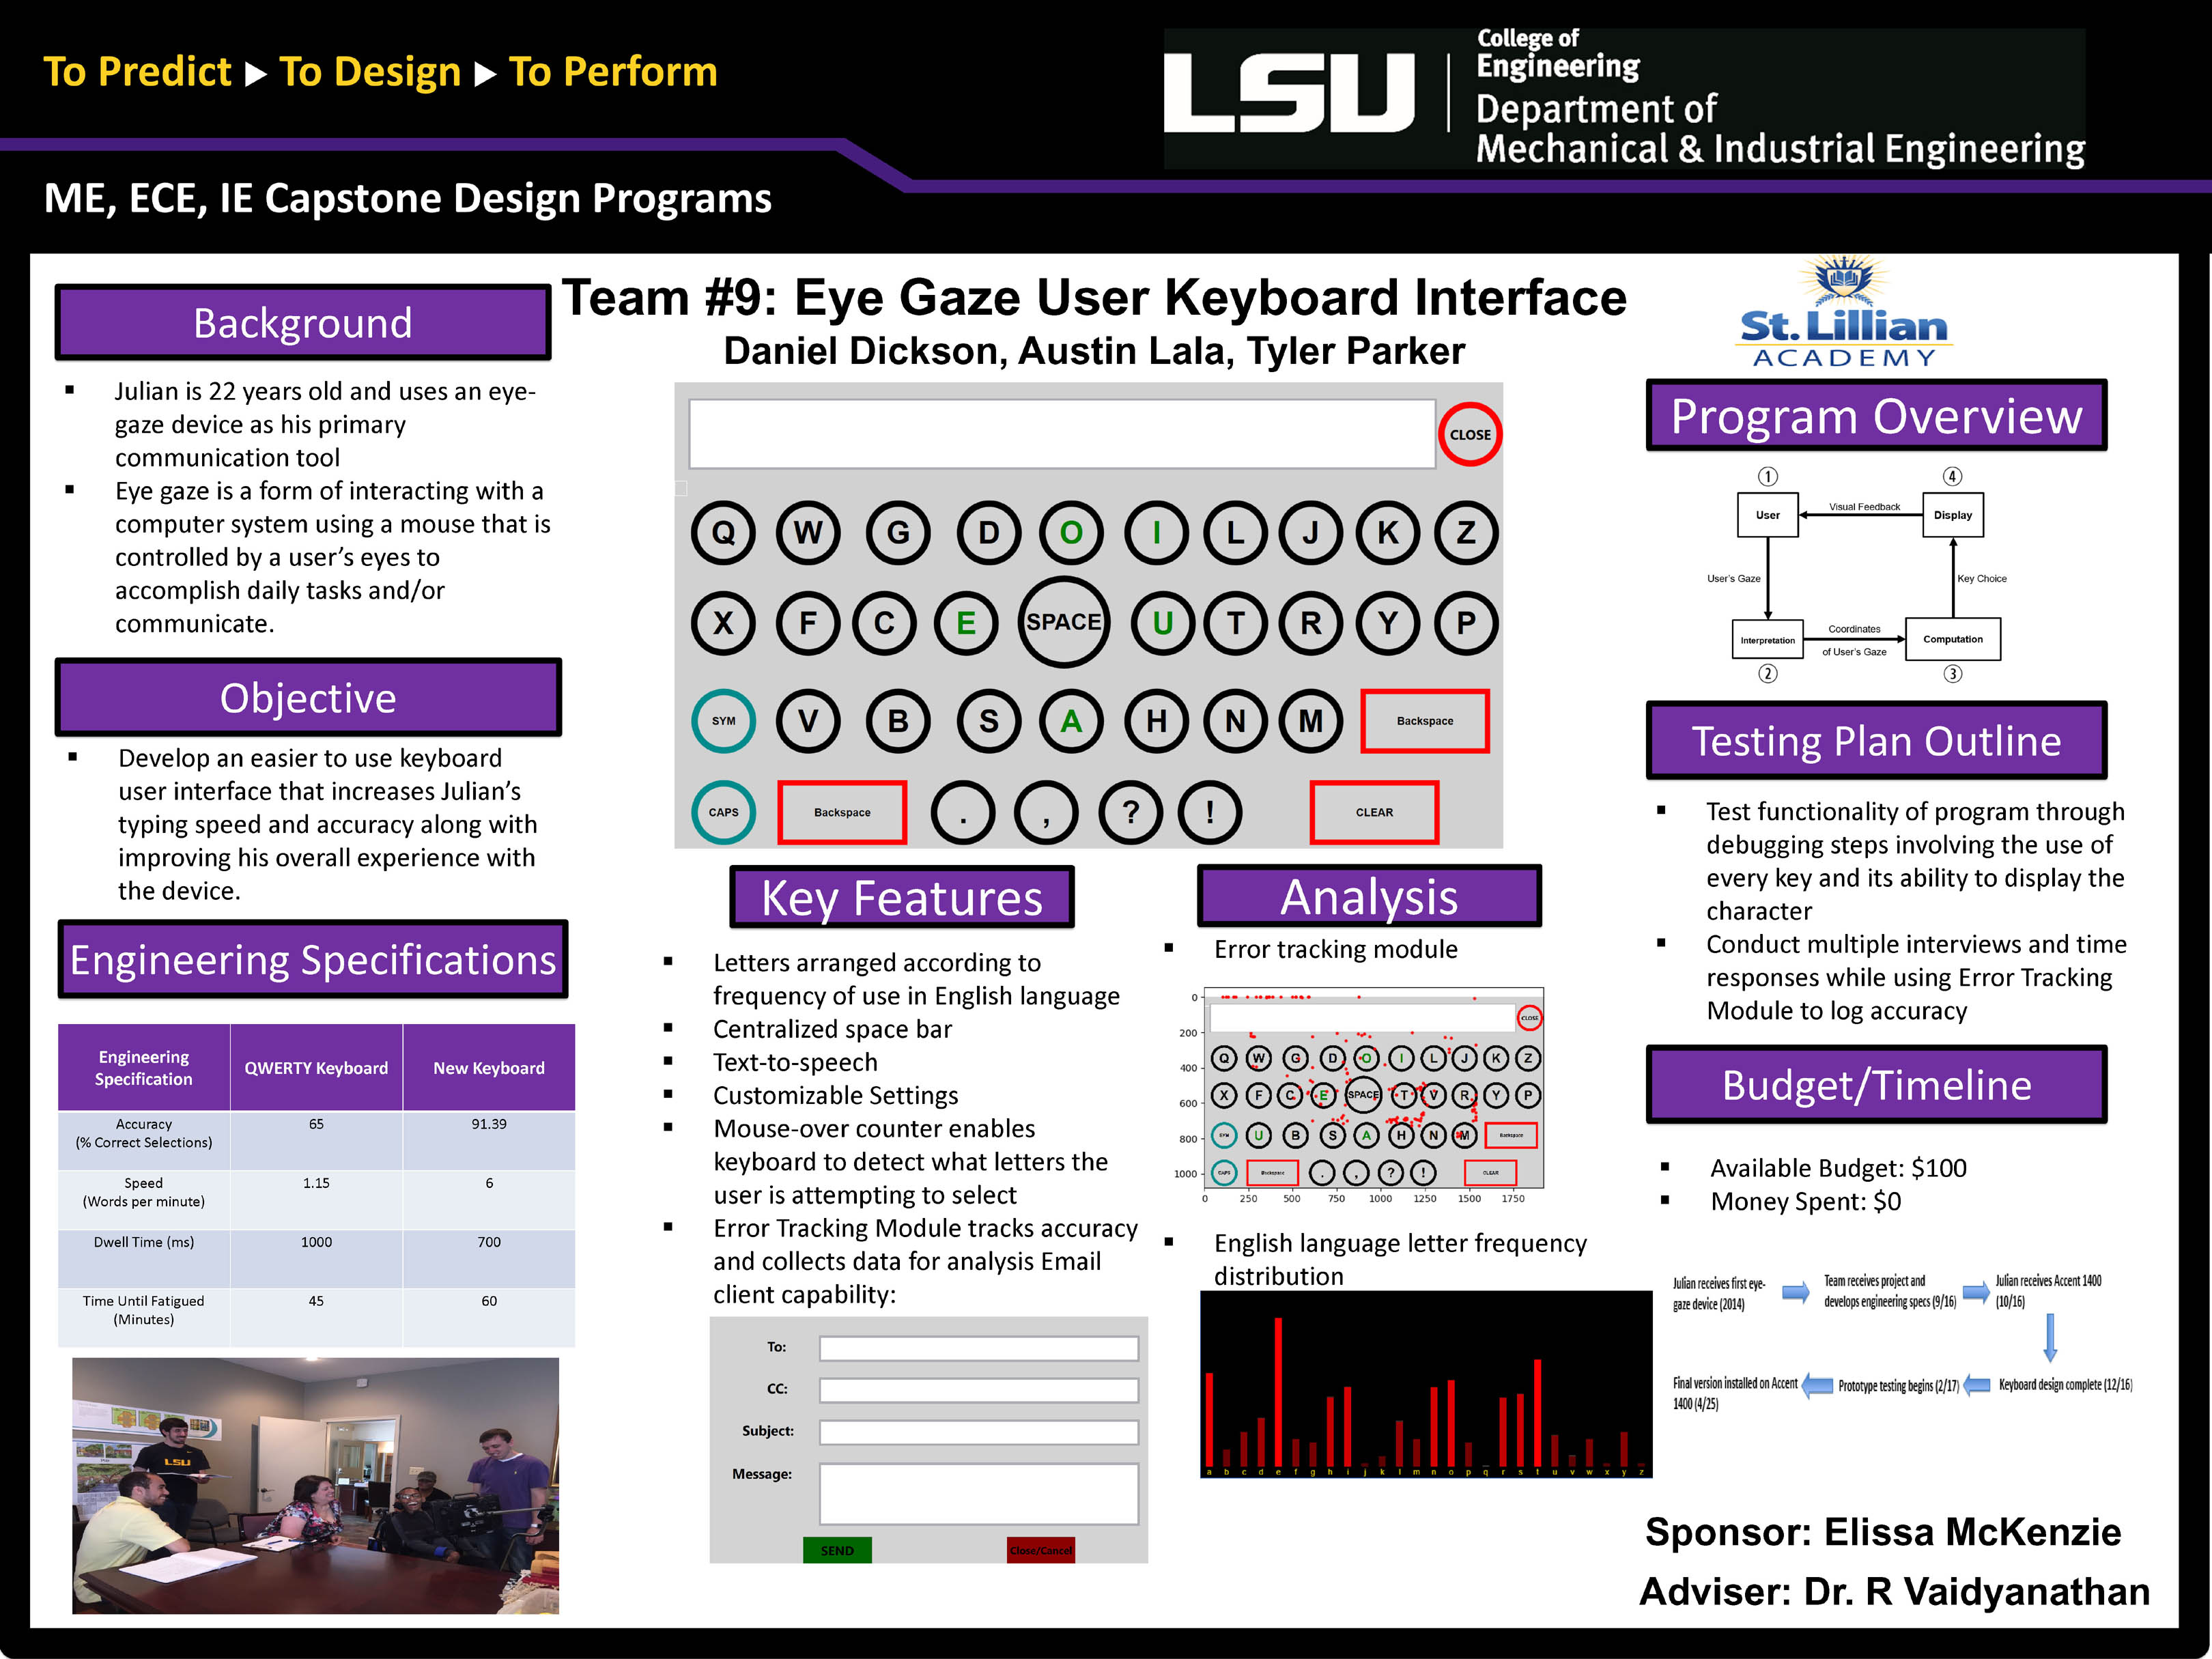The height and width of the screenshot is (1659, 2212).
Task: Click the Y key on the large keyboard
Action: 1388,623
